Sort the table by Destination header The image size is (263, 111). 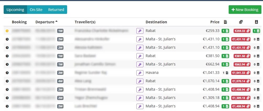click(x=156, y=22)
